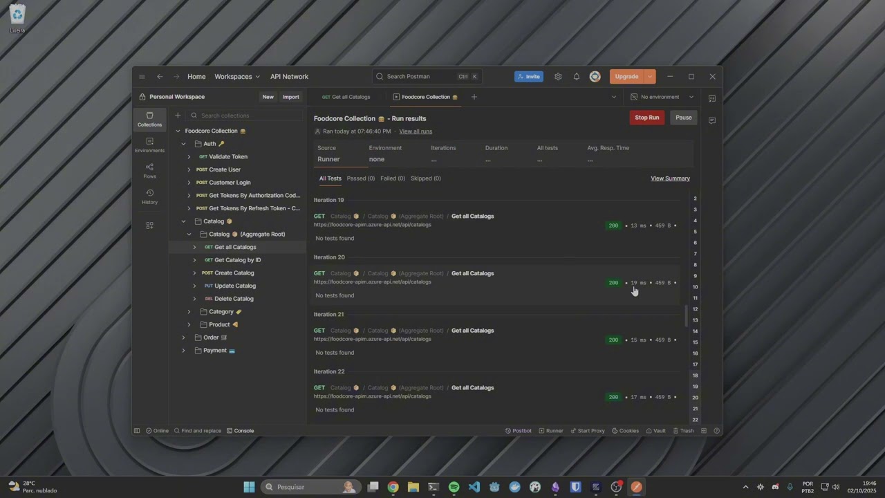The height and width of the screenshot is (498, 885).
Task: Show the Passed (0) results filter
Action: (x=361, y=178)
